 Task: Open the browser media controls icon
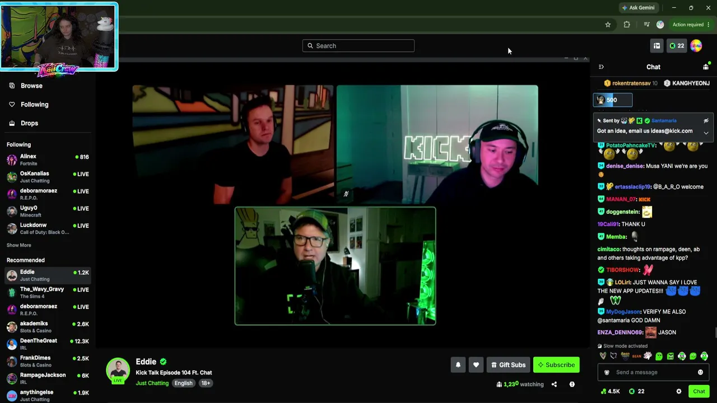click(646, 25)
